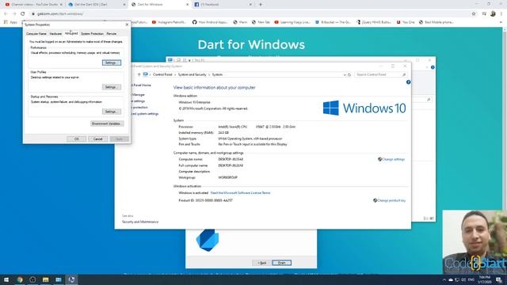Open Remote settings sidebar link

point(138,101)
